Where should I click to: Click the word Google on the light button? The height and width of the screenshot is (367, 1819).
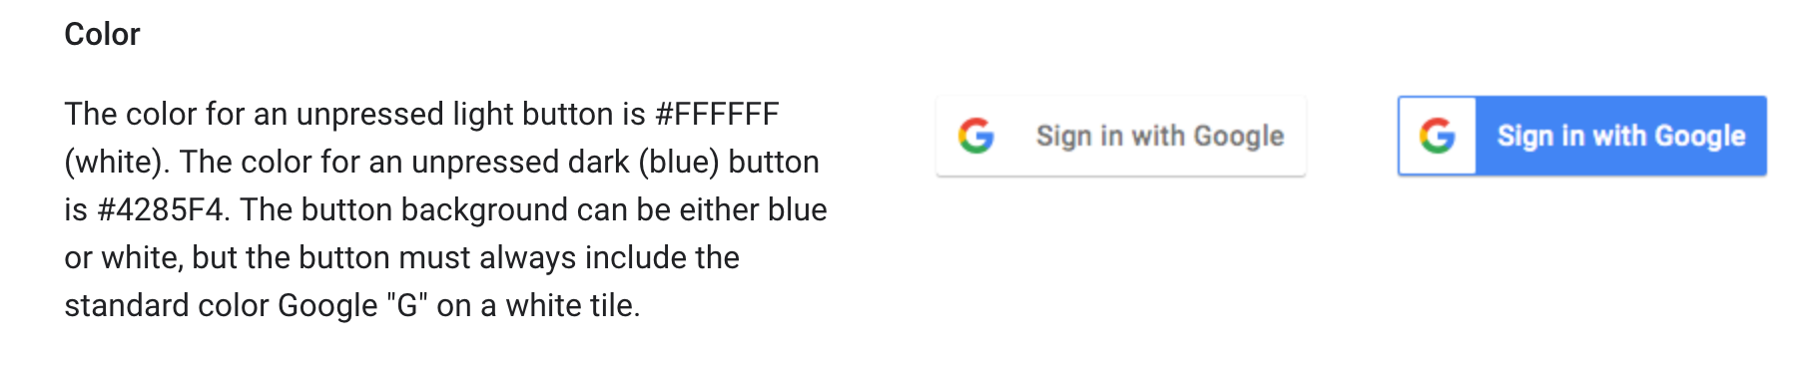tap(1239, 136)
